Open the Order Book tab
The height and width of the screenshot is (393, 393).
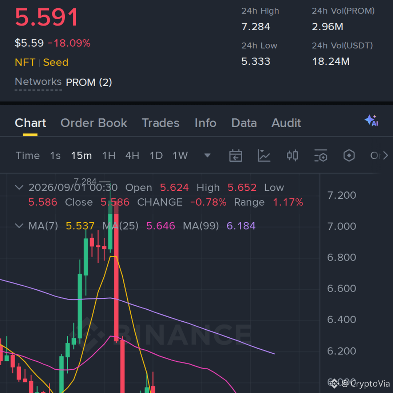(x=94, y=123)
